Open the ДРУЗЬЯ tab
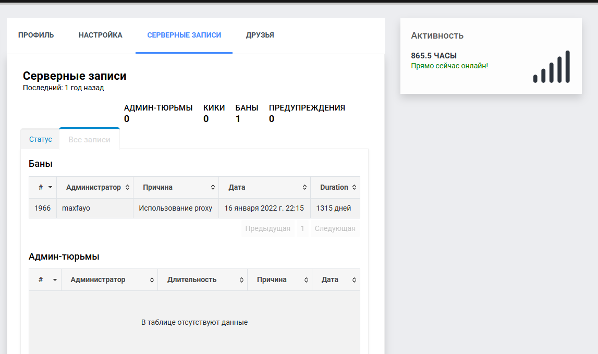Viewport: 598px width, 354px height. tap(260, 35)
